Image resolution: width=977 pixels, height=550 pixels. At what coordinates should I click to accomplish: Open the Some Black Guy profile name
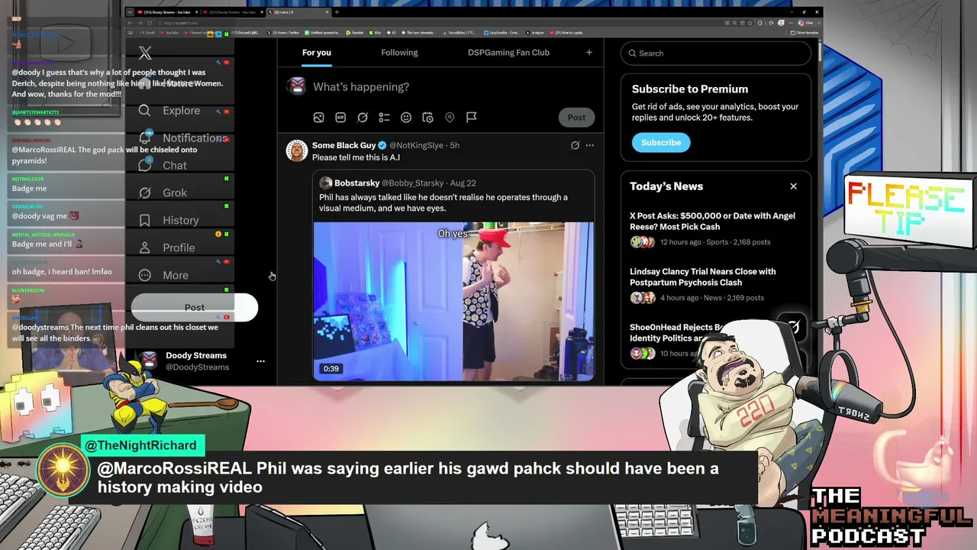tap(344, 145)
